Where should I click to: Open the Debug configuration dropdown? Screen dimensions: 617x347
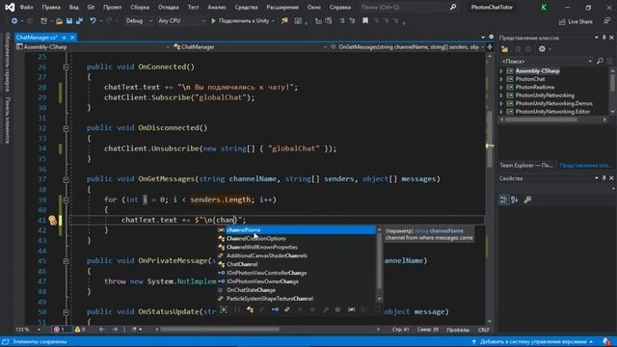click(x=139, y=21)
